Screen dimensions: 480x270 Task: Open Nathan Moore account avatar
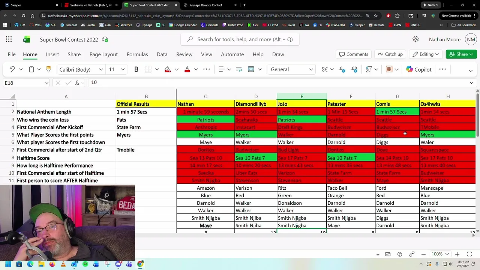471,39
